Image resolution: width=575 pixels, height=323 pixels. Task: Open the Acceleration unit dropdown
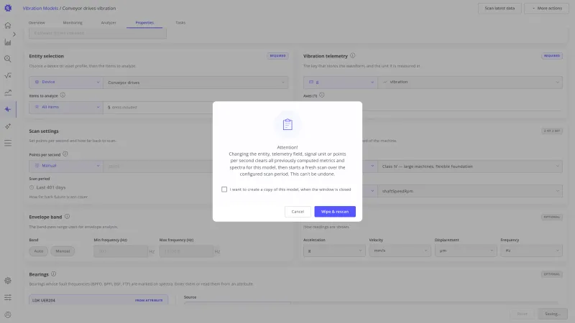[334, 251]
